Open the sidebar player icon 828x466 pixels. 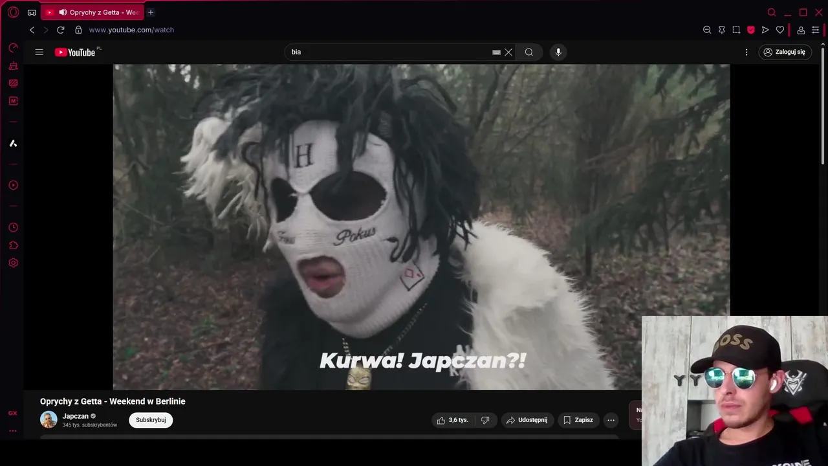tap(13, 185)
